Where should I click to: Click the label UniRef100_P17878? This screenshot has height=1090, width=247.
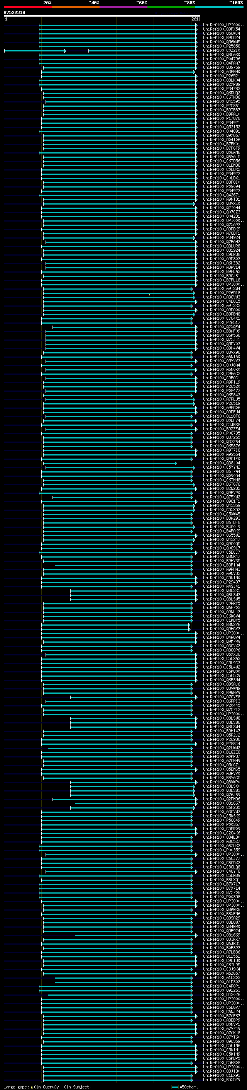click(x=222, y=118)
